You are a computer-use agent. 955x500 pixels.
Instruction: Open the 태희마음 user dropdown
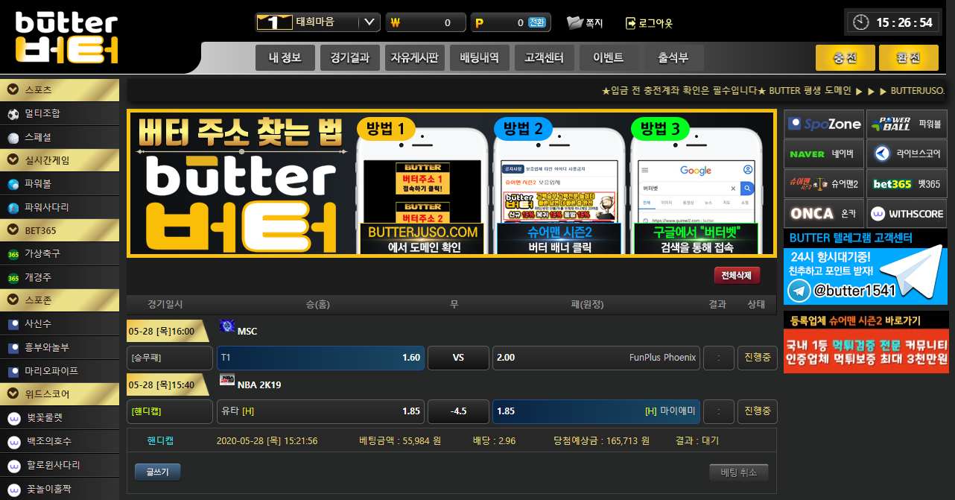(x=369, y=22)
